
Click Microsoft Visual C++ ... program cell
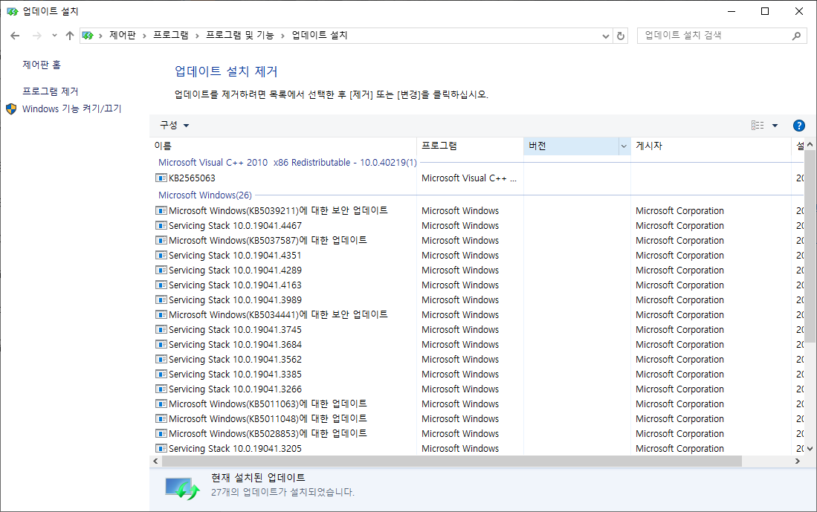469,178
